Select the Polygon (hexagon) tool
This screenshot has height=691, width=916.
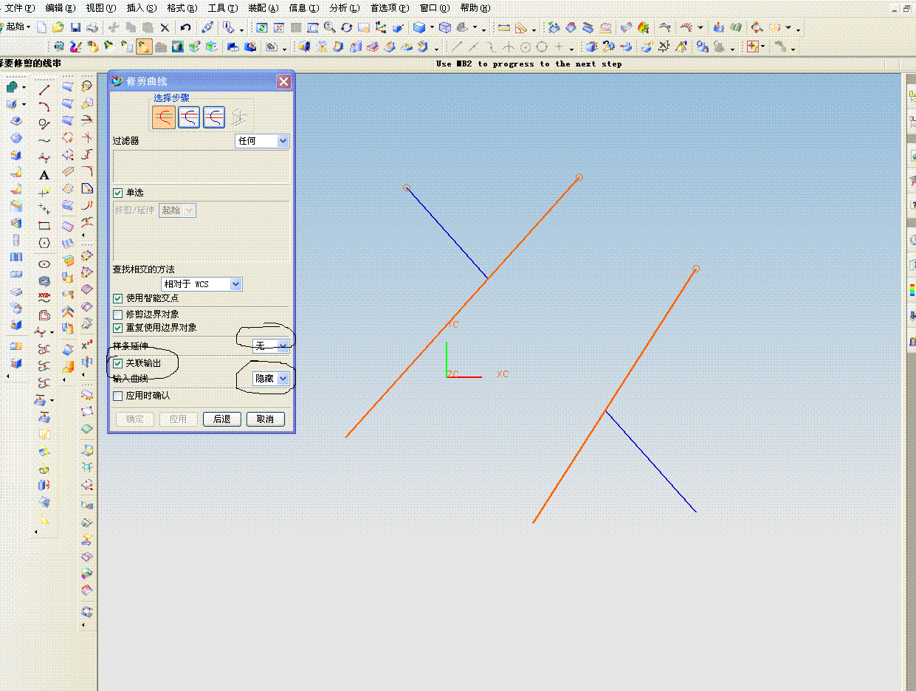44,242
